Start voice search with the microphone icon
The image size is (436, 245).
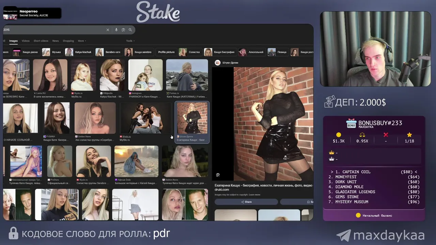tap(116, 30)
